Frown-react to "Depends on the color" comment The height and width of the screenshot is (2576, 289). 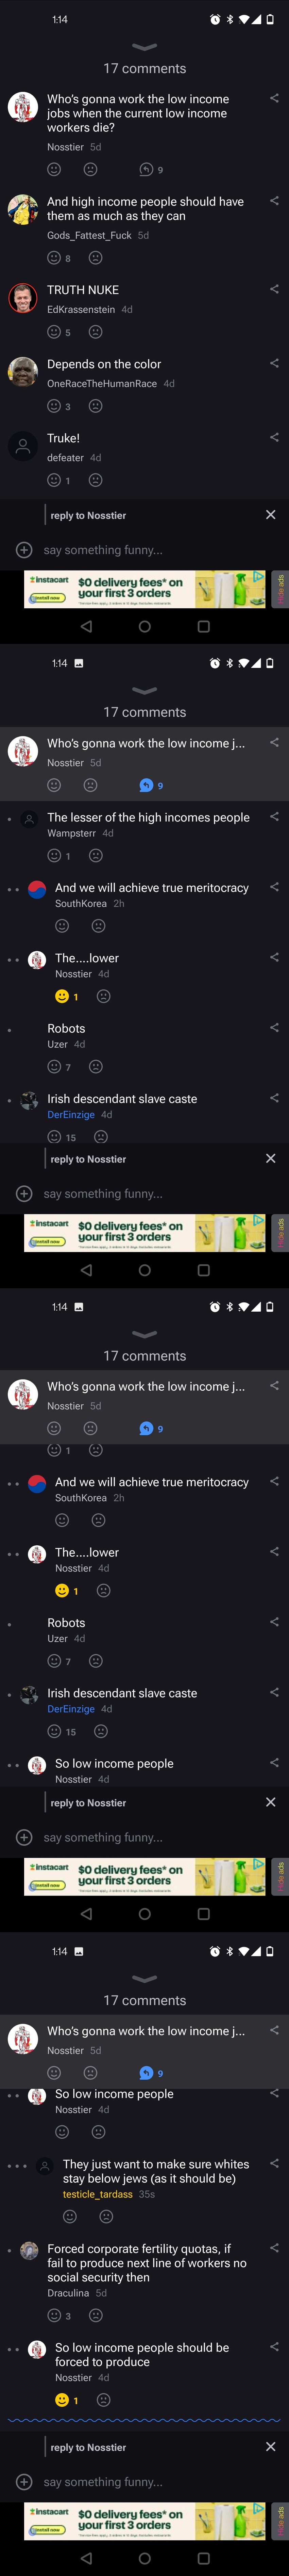pyautogui.click(x=96, y=406)
